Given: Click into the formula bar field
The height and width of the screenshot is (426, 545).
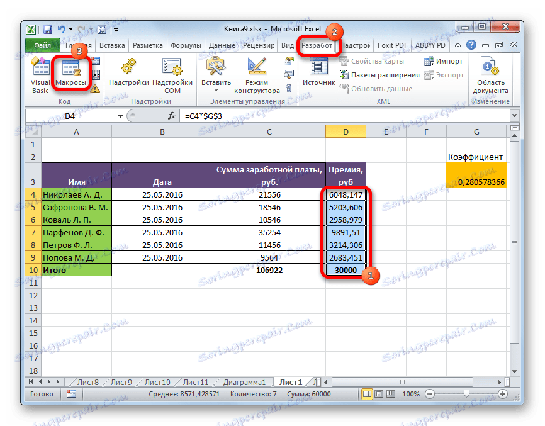Looking at the screenshot, I should 345,116.
